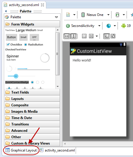
Task: Select the RadioButton widget in palette
Action: [33, 45]
